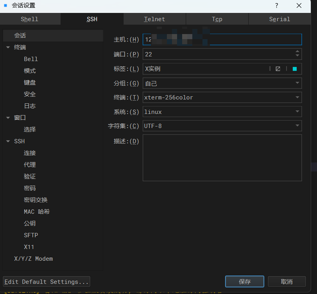
Task: Open the 密码 settings page
Action: click(x=30, y=188)
